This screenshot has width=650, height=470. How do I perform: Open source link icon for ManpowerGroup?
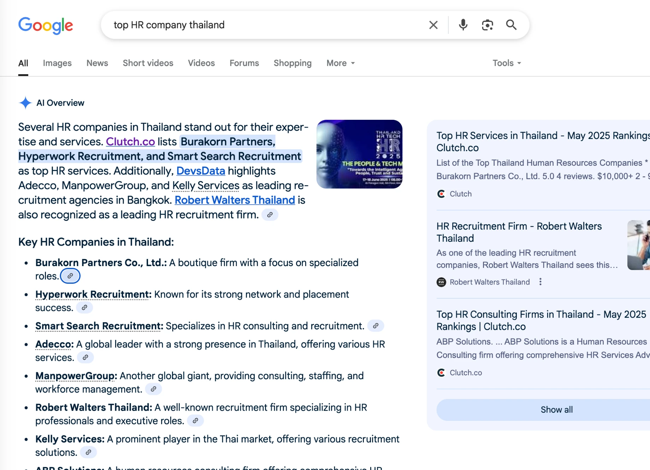coord(154,389)
